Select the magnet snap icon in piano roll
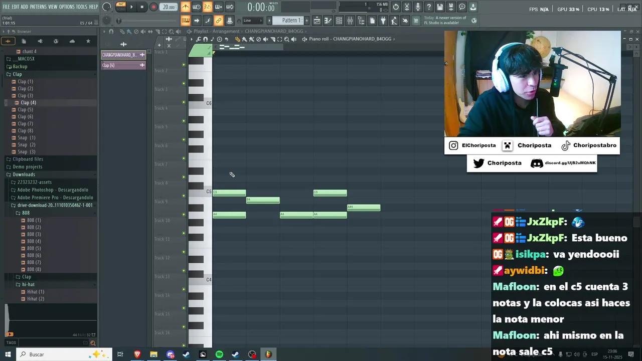This screenshot has width=642, height=361. click(x=205, y=39)
